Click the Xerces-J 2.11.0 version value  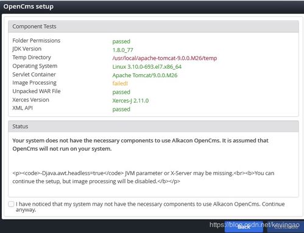[x=130, y=100]
